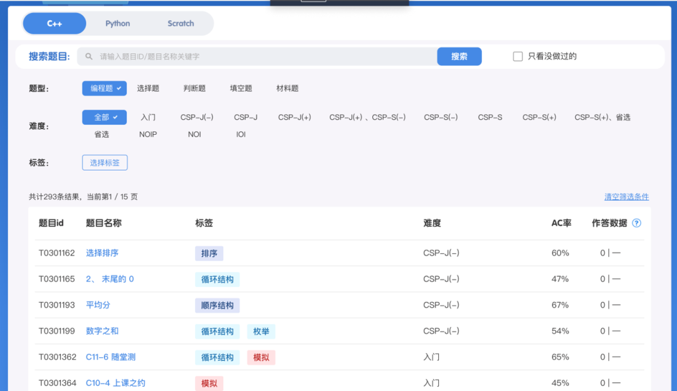Click 循环结构 tag in the C11-6 随堂测 row

coord(217,357)
